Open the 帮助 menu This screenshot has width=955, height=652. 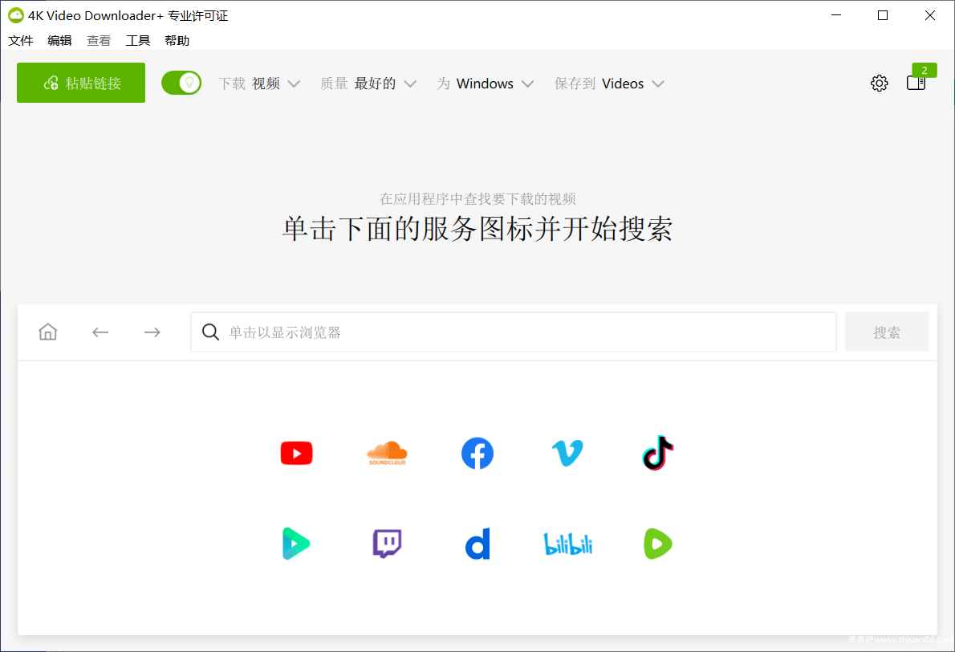177,40
